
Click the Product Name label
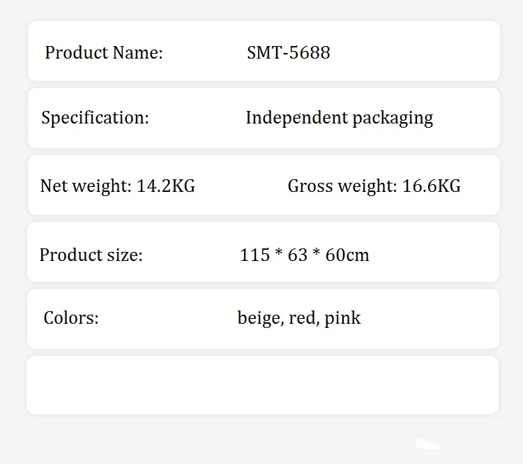pyautogui.click(x=104, y=53)
